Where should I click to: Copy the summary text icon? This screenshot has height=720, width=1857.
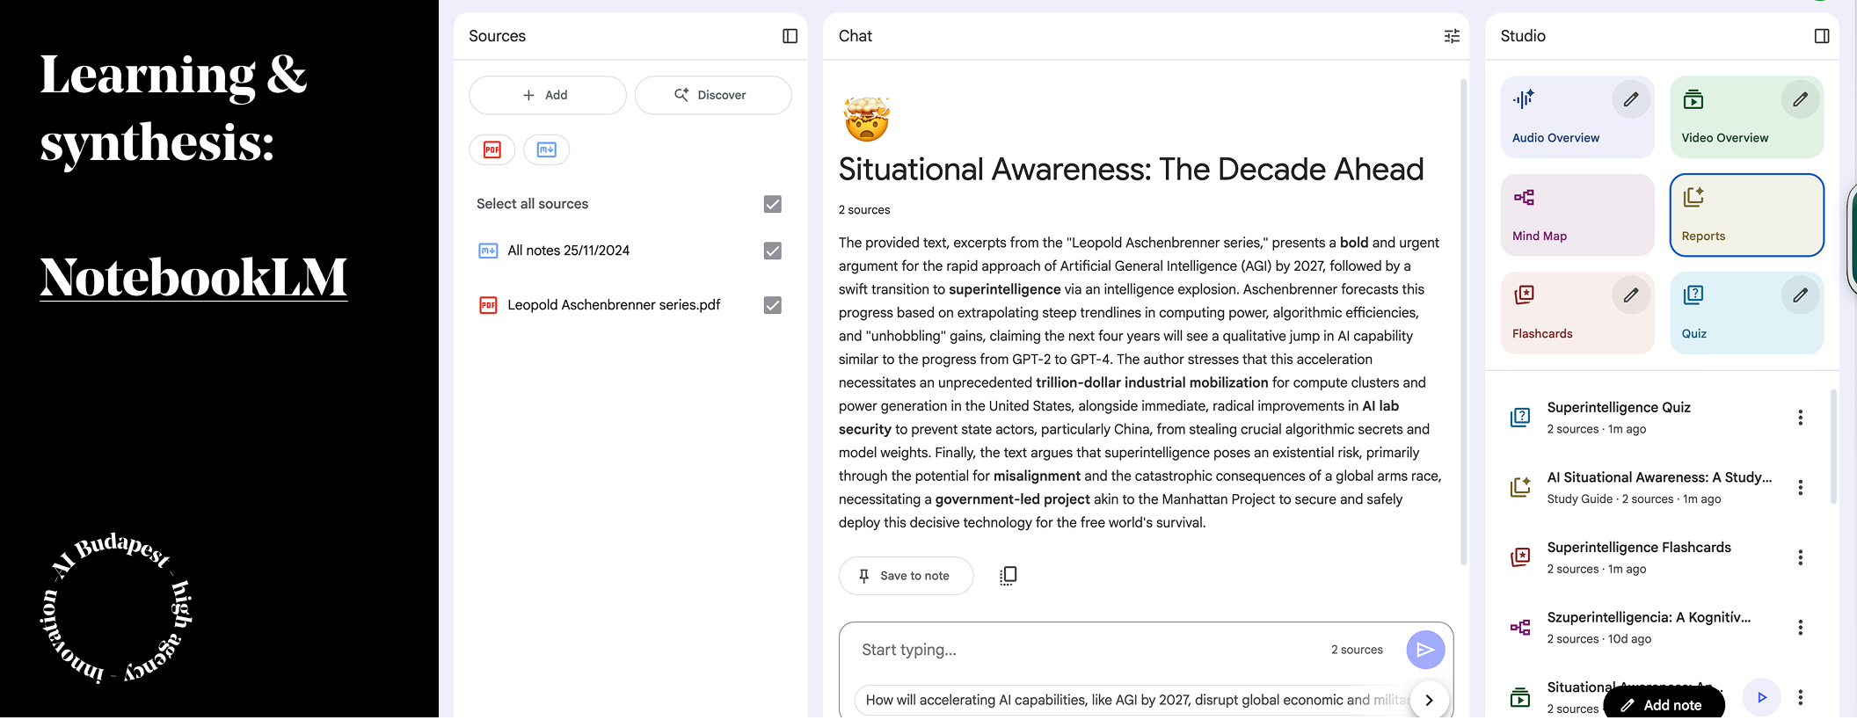[x=1008, y=576]
